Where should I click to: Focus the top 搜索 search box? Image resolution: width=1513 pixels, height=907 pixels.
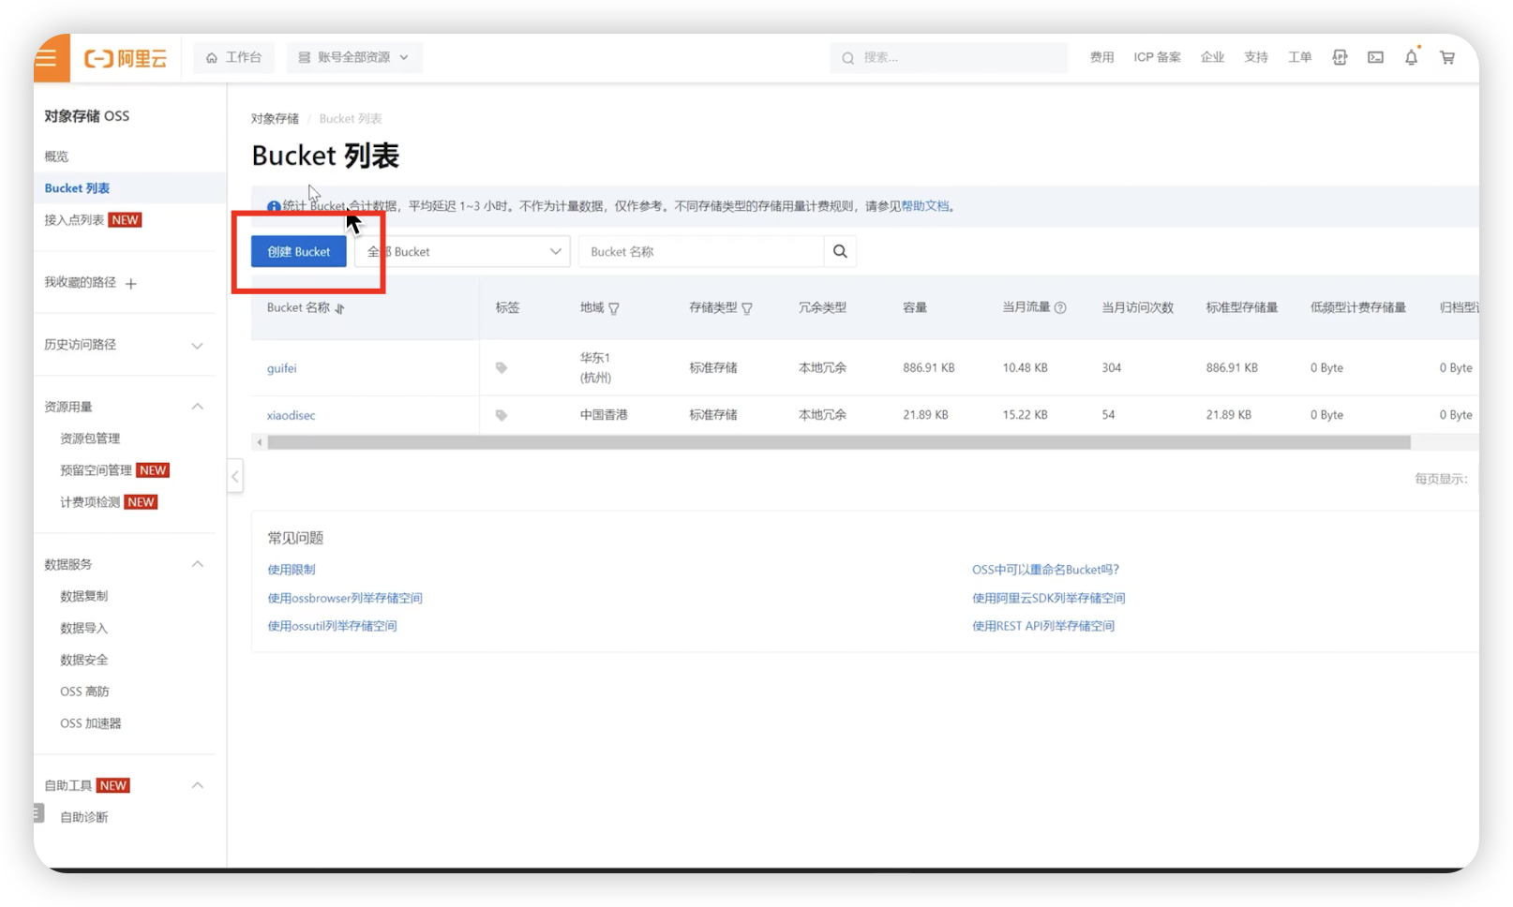[948, 57]
